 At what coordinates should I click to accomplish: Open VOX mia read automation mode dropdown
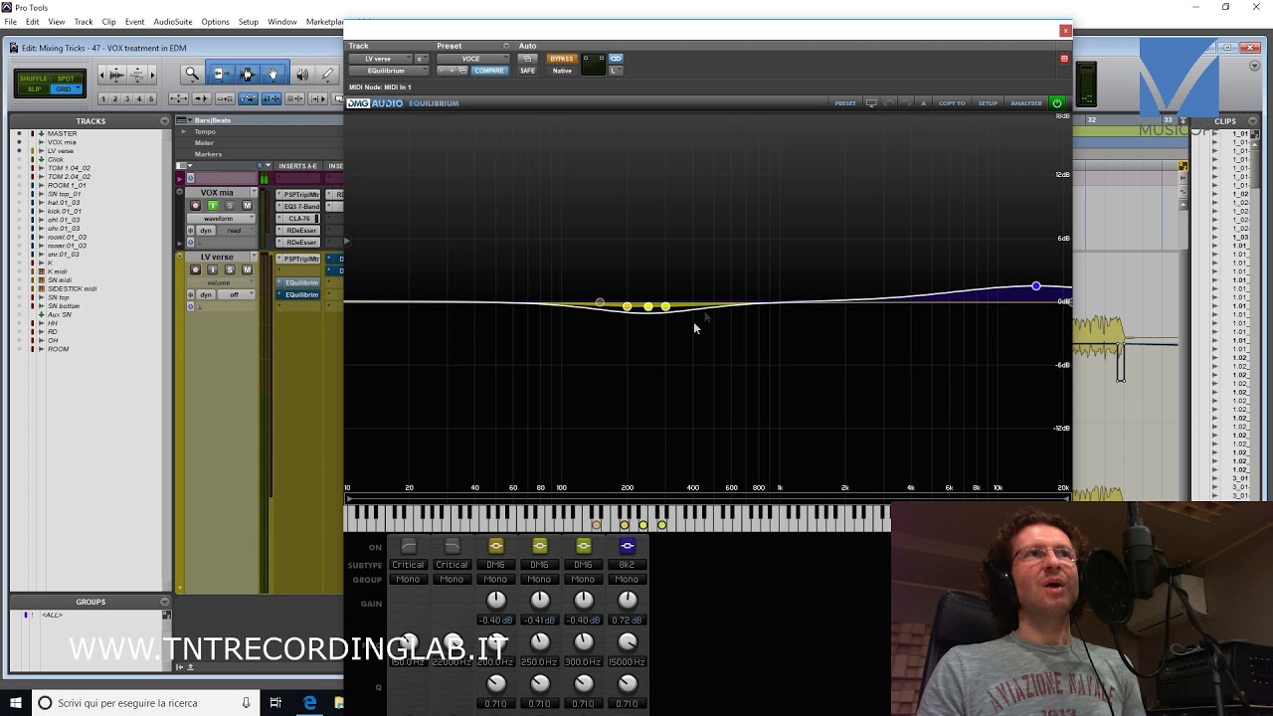[235, 231]
